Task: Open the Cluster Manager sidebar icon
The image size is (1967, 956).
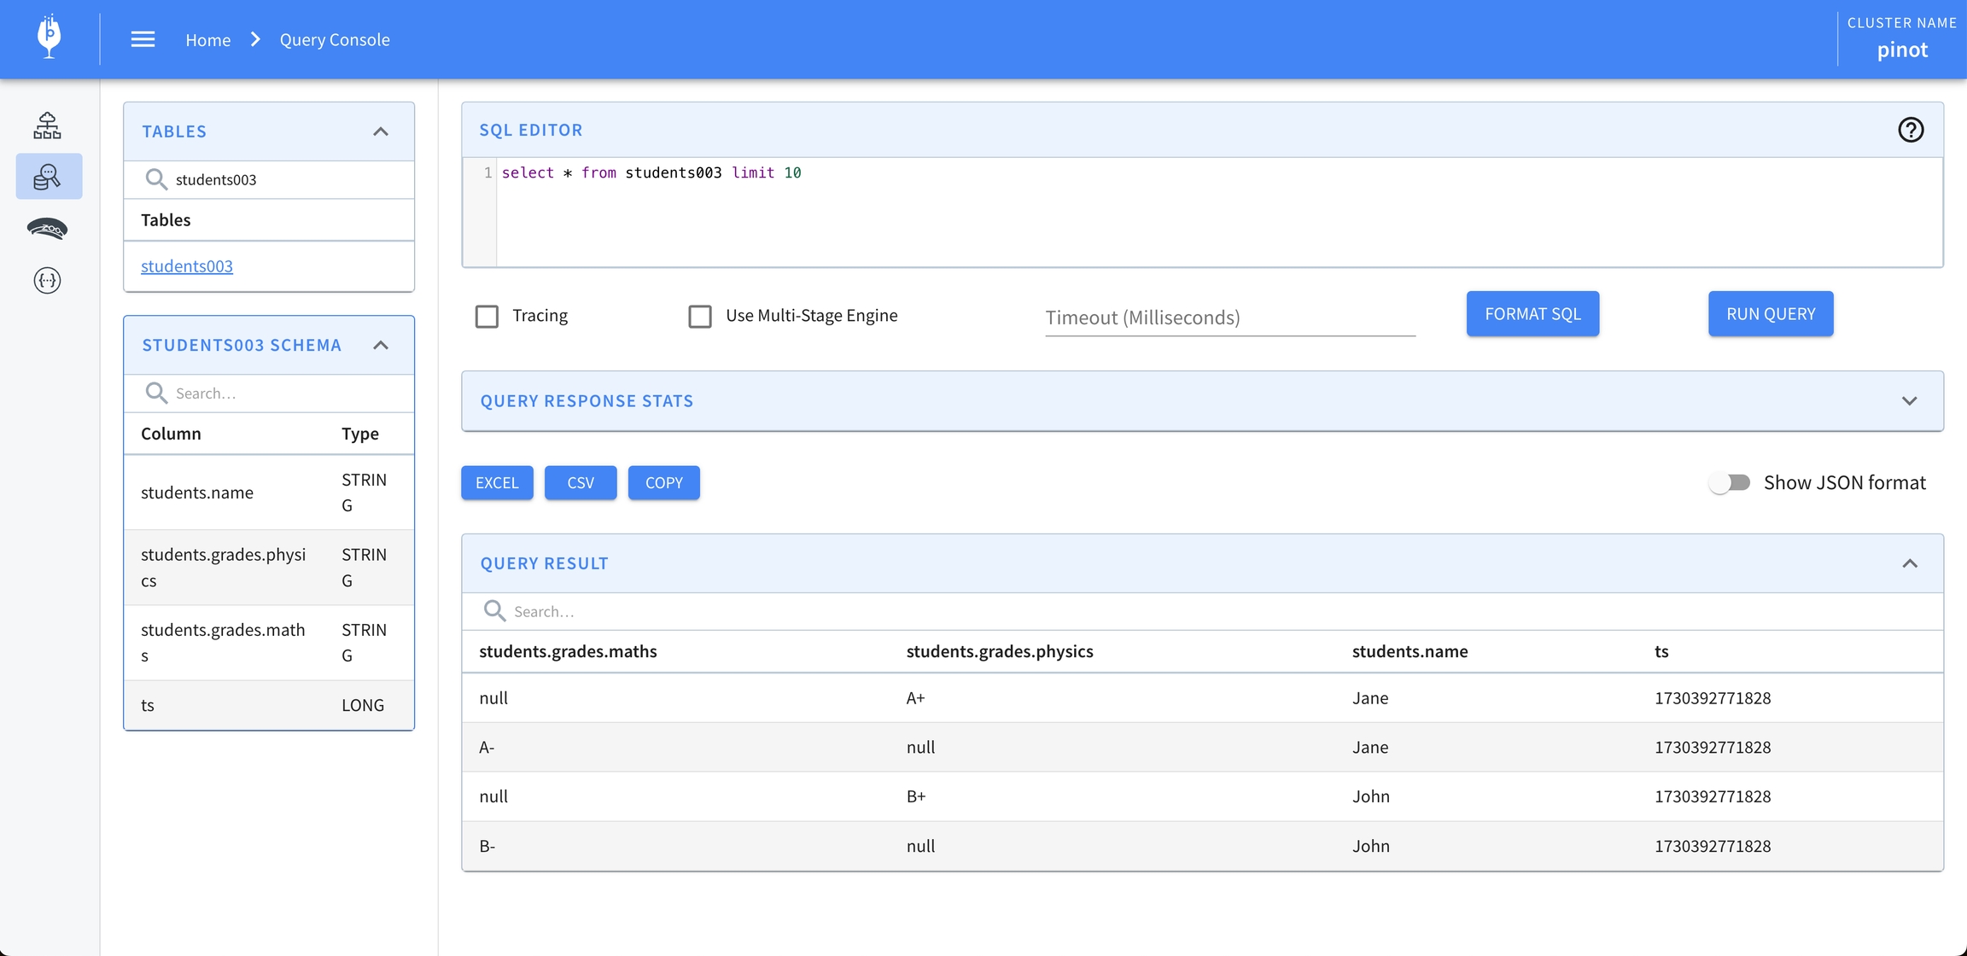Action: [x=48, y=125]
